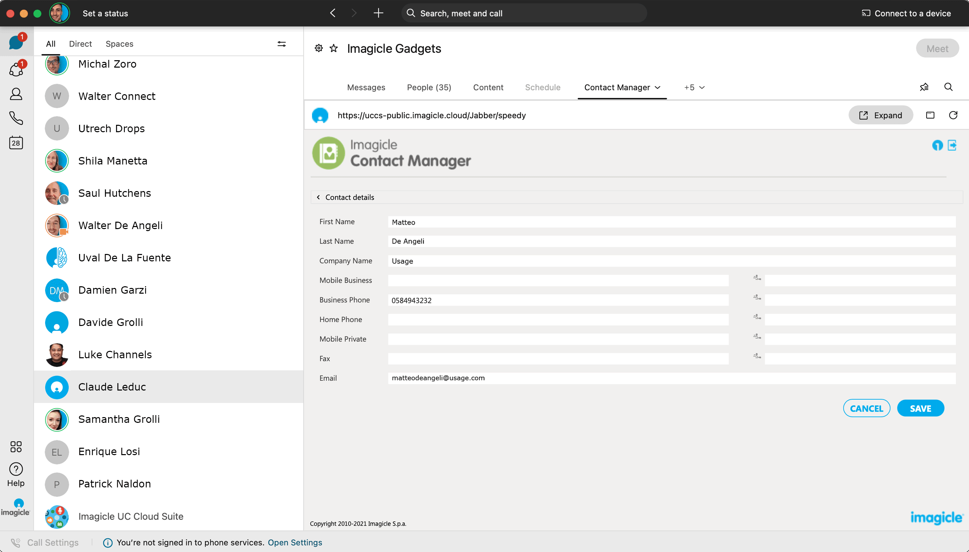Screen dimensions: 969x552
Task: Open Samantha Grolli conversation
Action: [119, 419]
